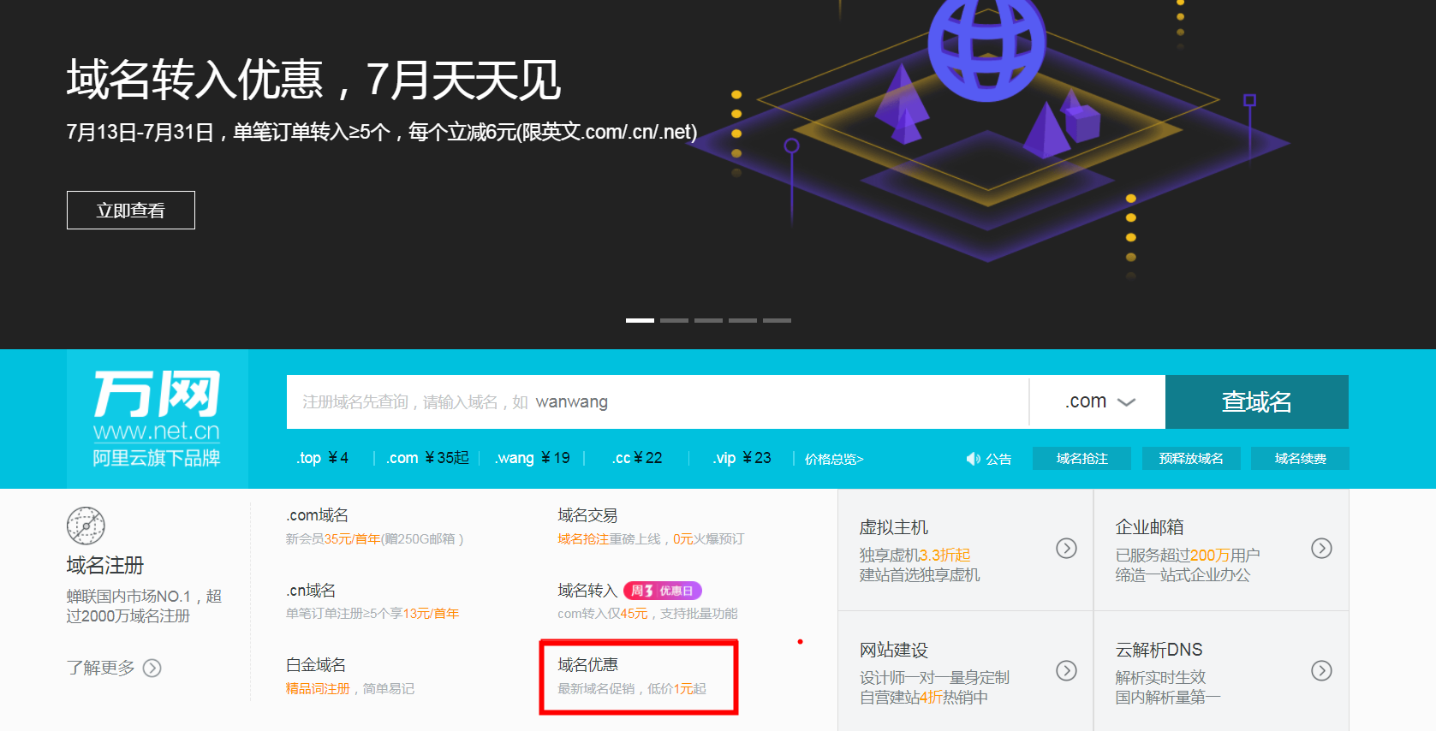The height and width of the screenshot is (731, 1436).
Task: Open the 价格总览> link
Action: click(834, 460)
